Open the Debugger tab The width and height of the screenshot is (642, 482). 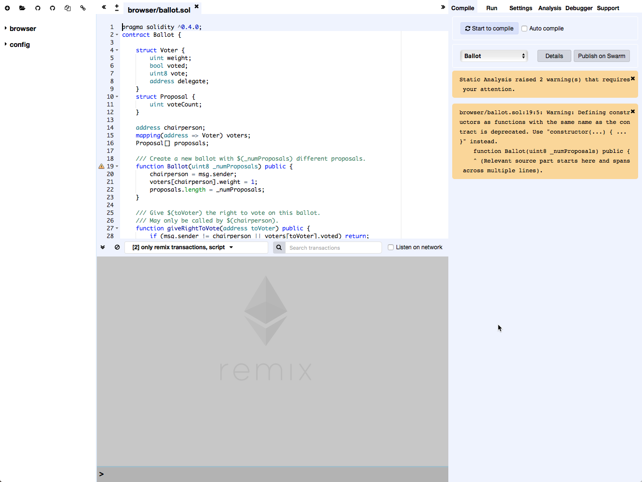pyautogui.click(x=579, y=8)
